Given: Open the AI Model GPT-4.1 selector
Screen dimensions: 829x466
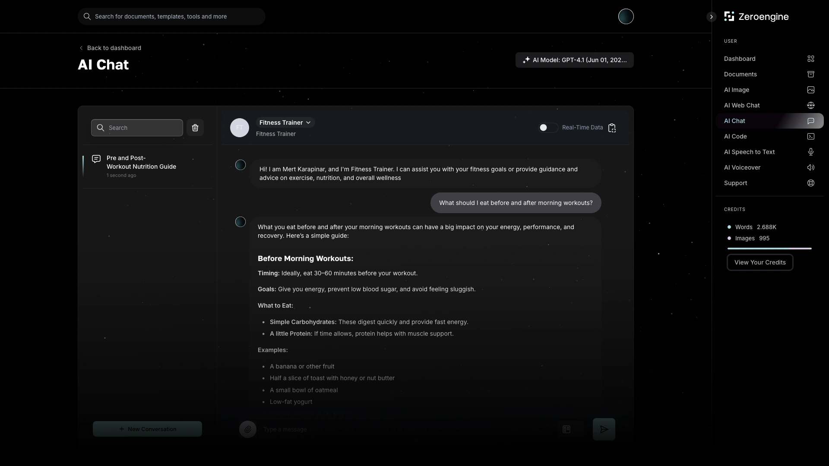Looking at the screenshot, I should 574,60.
